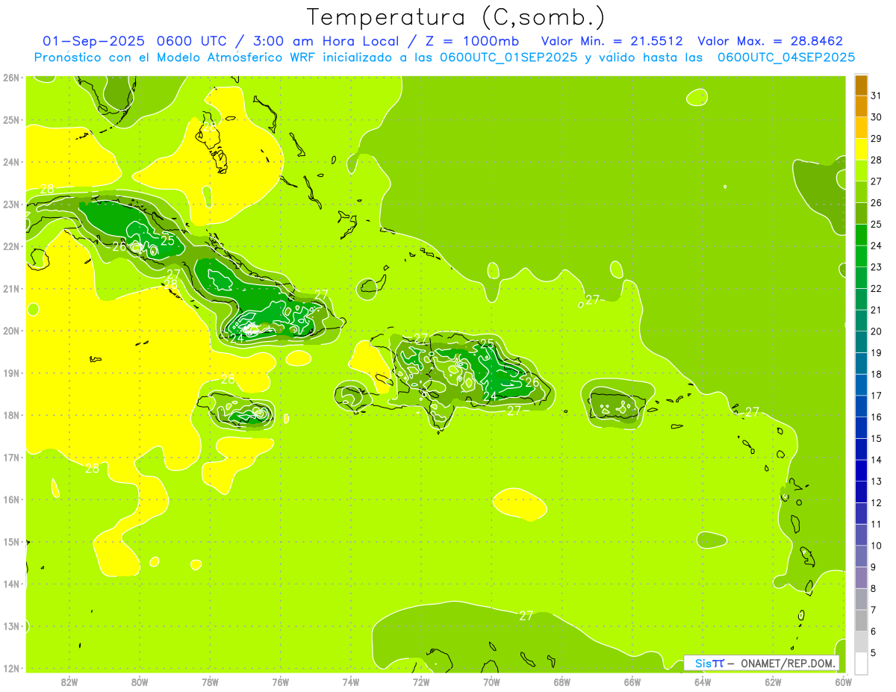Click the 26N latitude axis label
896x692 pixels.
tap(10, 78)
